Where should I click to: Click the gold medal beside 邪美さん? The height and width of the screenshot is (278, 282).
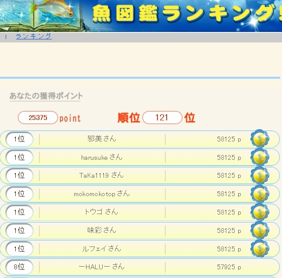pyautogui.click(x=260, y=139)
